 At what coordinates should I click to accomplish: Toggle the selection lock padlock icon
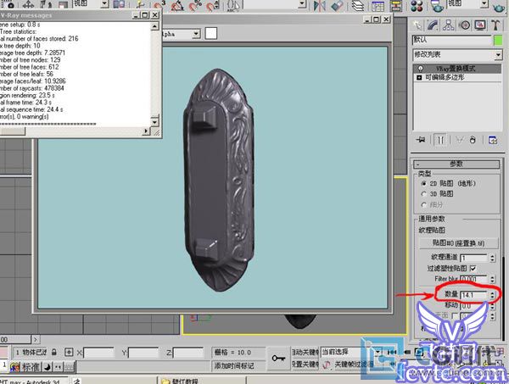(54, 352)
